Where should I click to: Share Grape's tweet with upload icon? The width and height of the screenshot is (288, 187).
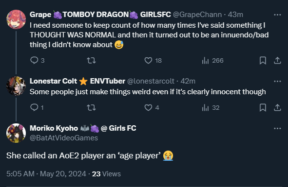coord(277,60)
